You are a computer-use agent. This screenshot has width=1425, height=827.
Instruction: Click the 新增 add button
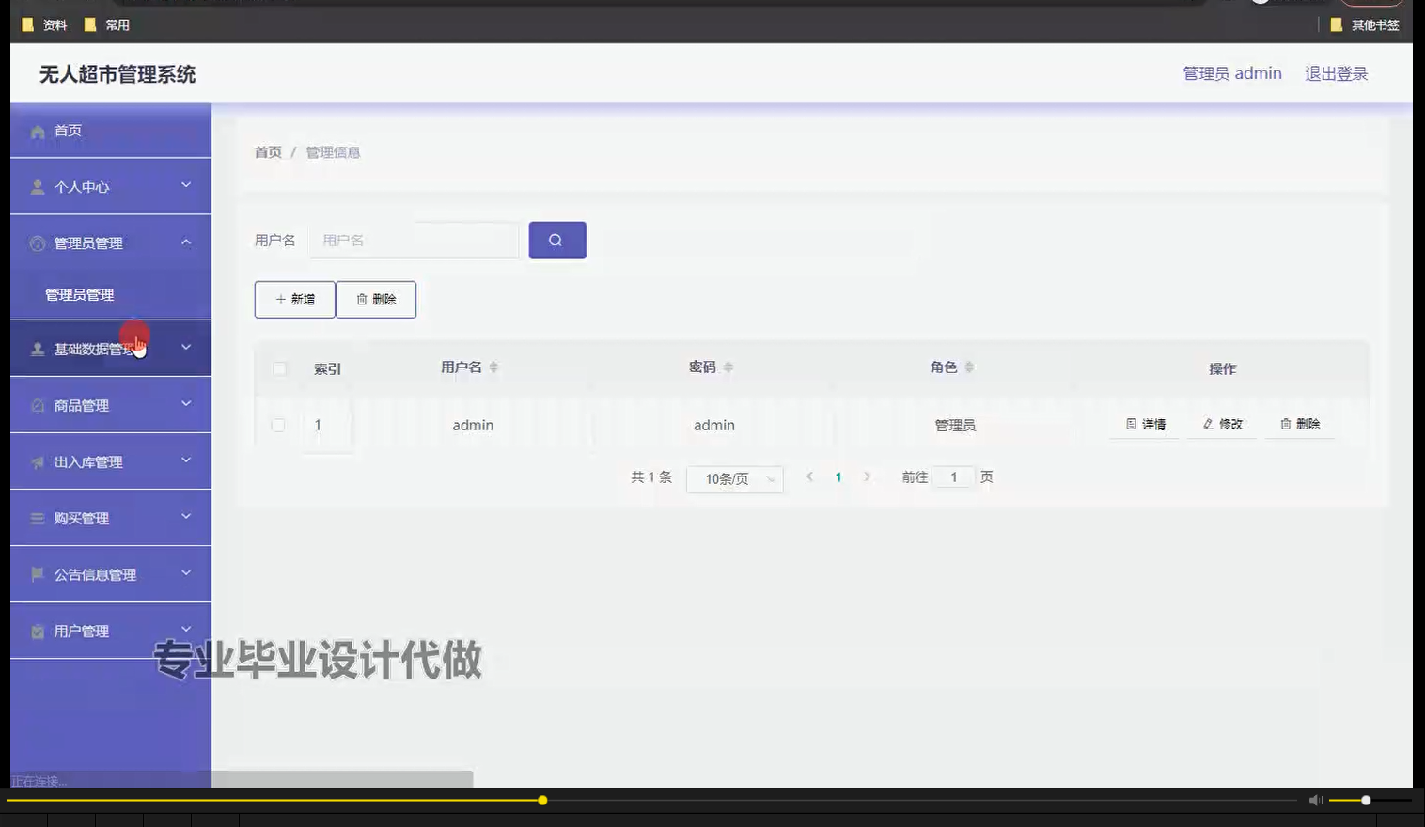(294, 299)
